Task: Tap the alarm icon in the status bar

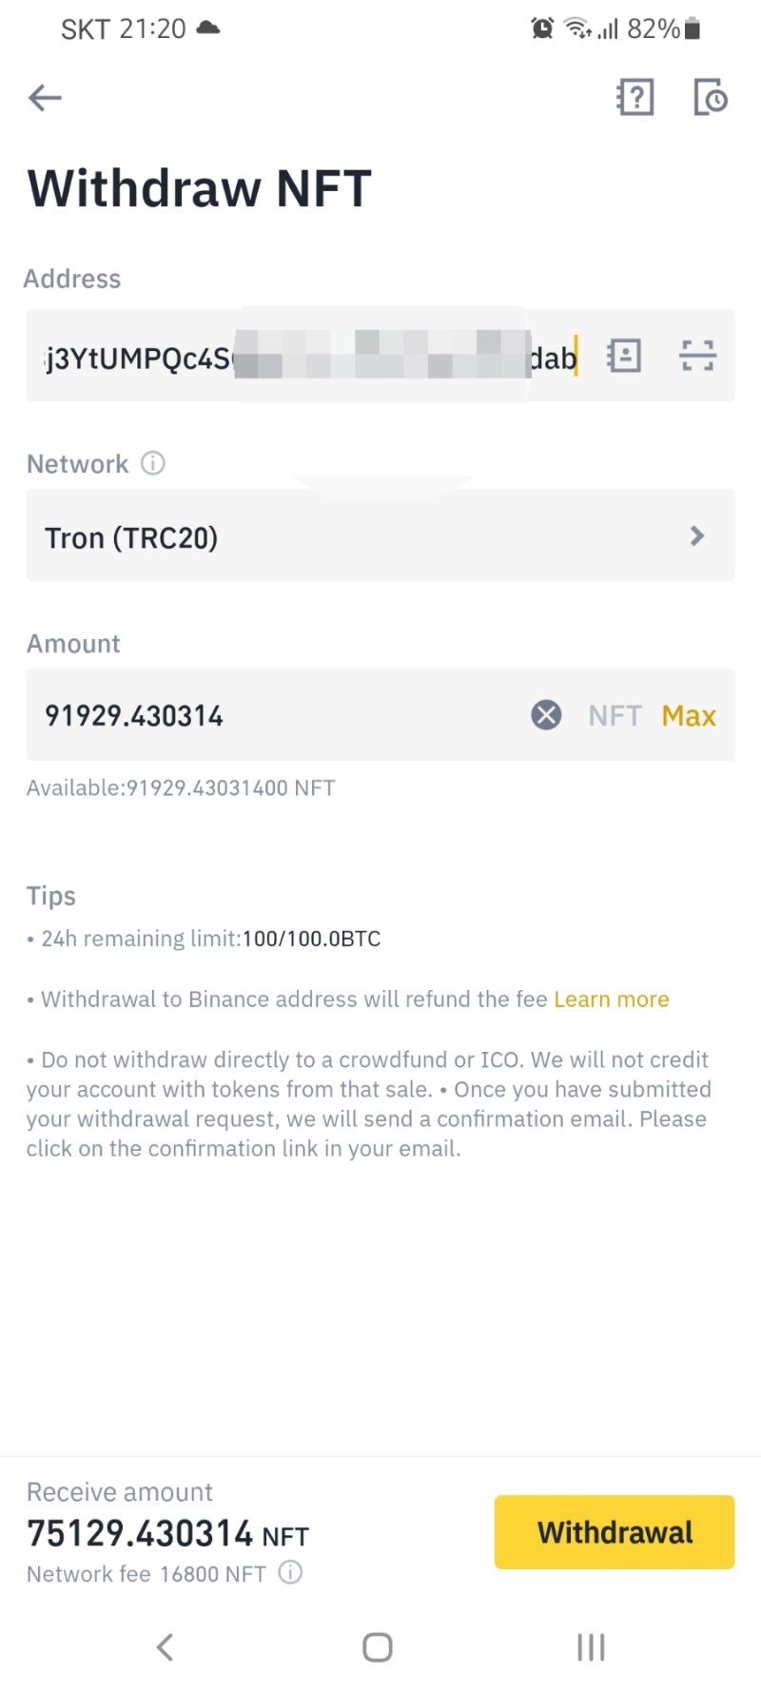Action: coord(542,29)
